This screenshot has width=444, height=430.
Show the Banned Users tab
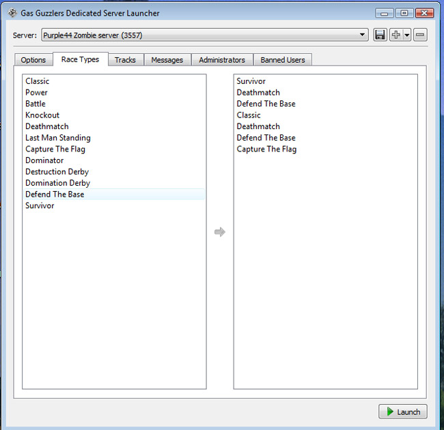coord(283,60)
